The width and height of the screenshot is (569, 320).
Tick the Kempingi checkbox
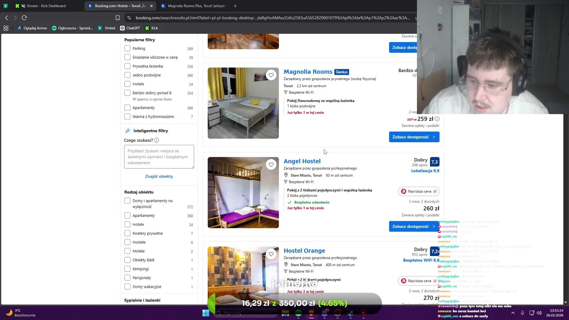coord(128,269)
